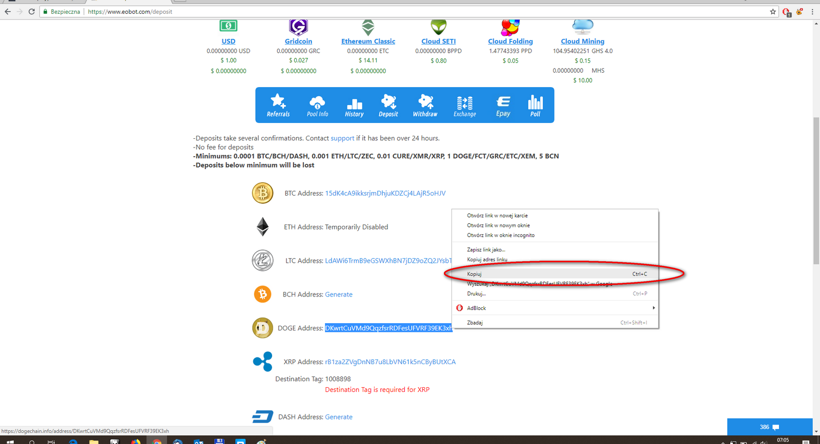820x444 pixels.
Task: Click the purple Gridcoin icon
Action: point(298,27)
